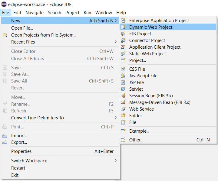Click the Web Service icon
Viewport: 218px width, 181px height.
pyautogui.click(x=123, y=109)
